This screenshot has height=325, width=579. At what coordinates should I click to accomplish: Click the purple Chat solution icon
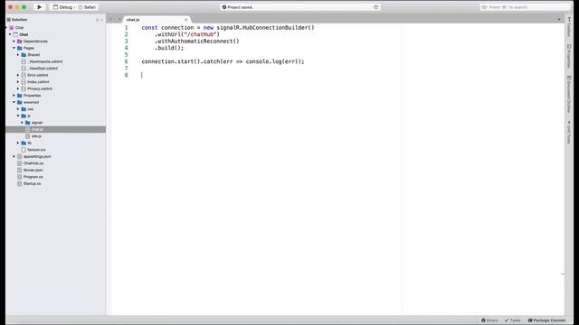click(12, 28)
